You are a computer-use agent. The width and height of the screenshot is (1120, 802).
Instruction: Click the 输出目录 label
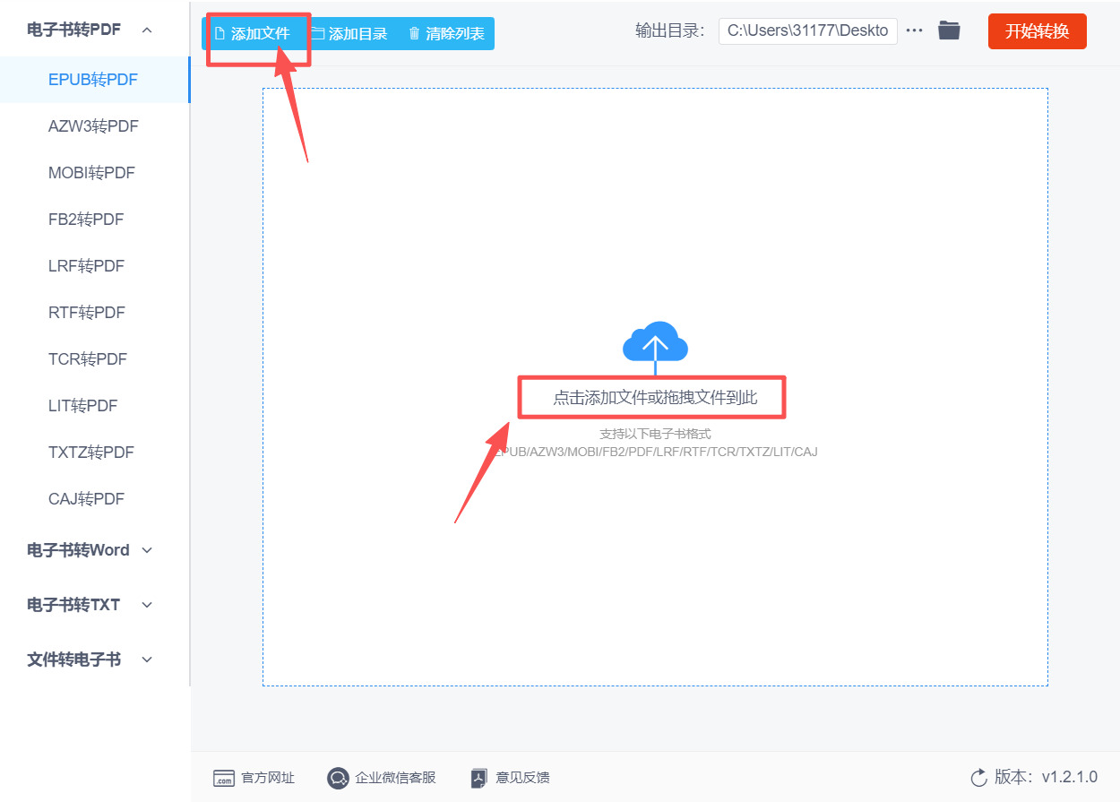tap(670, 31)
